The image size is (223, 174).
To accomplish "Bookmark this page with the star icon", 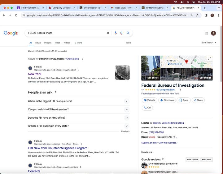I will tap(197, 15).
